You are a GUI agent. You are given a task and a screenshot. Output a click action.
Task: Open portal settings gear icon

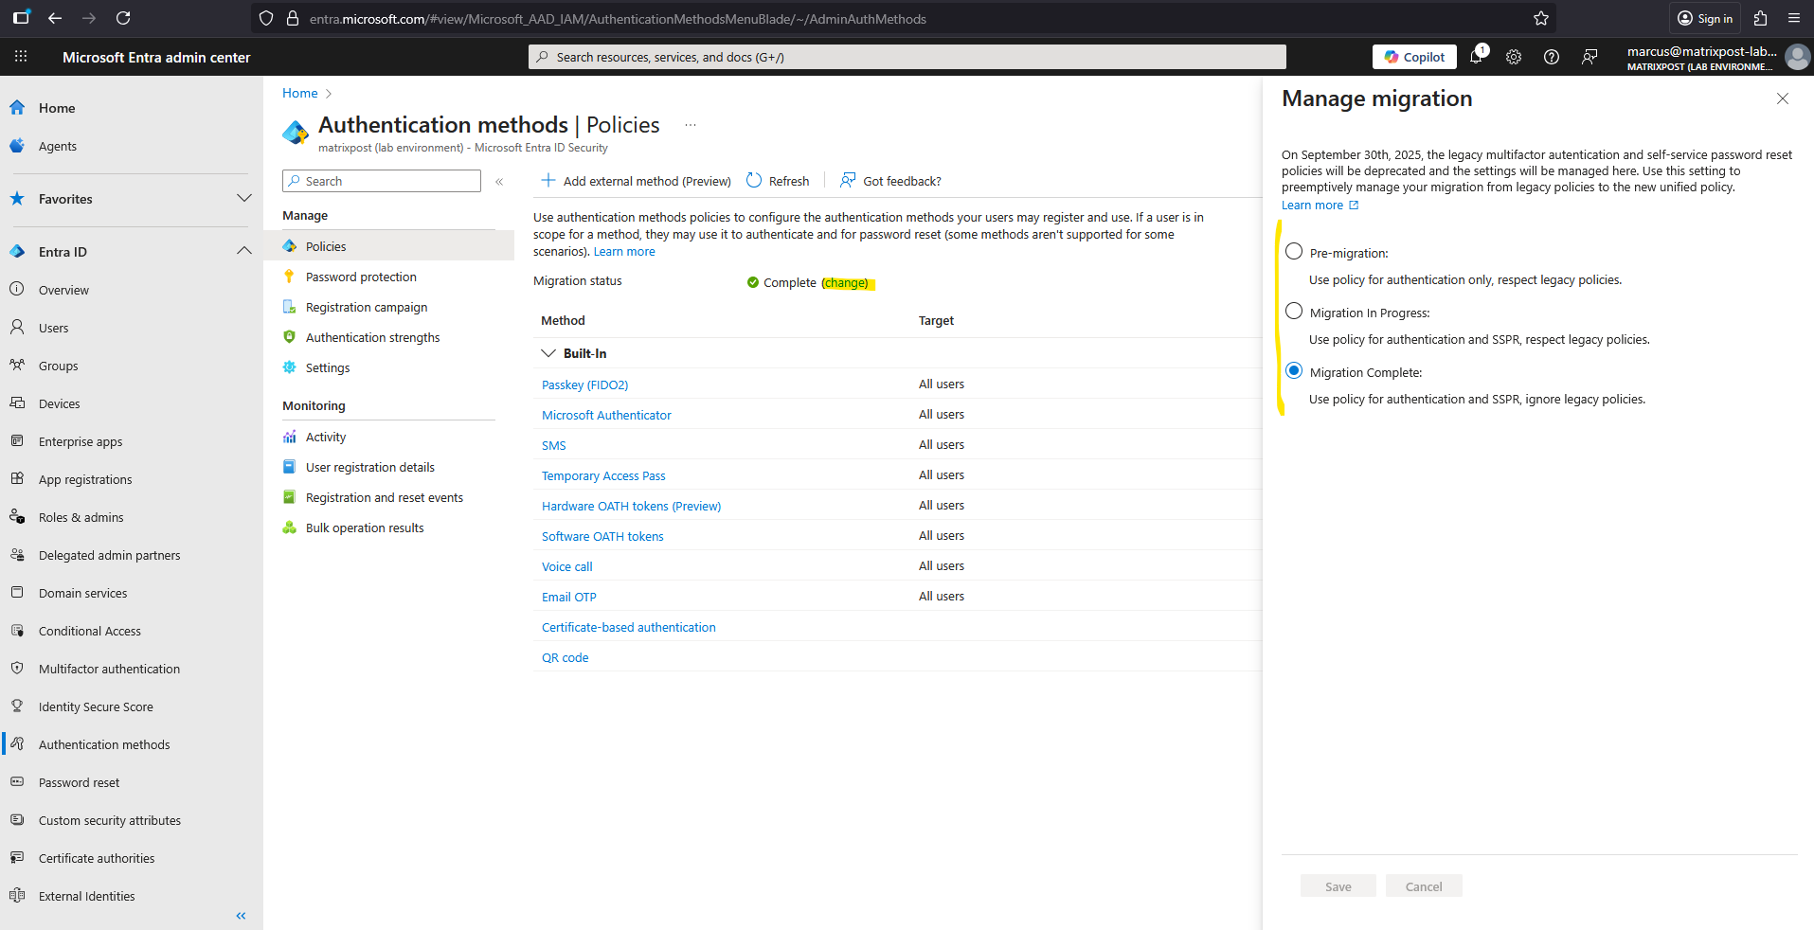pyautogui.click(x=1514, y=57)
